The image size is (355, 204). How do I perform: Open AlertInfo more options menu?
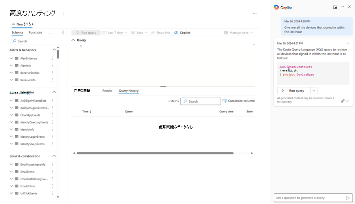[x=53, y=66]
